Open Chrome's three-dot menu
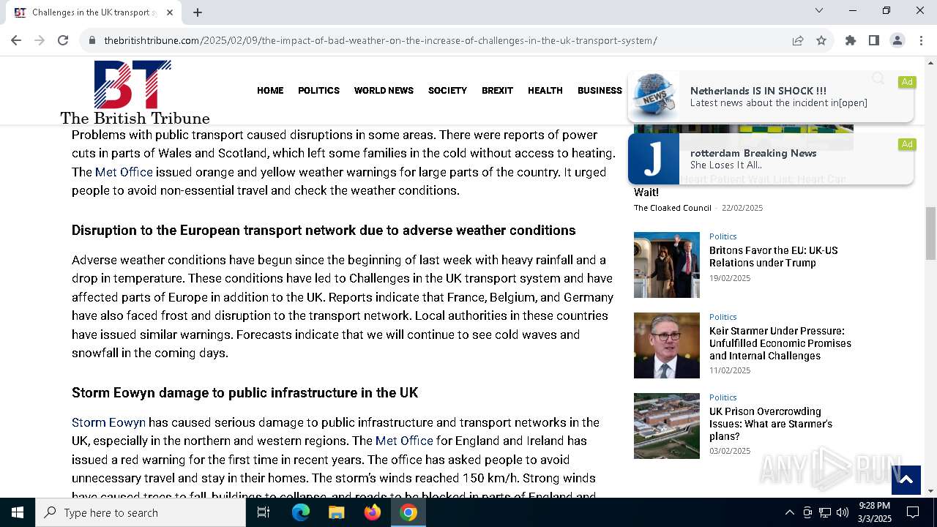This screenshot has height=527, width=937. coord(921,40)
